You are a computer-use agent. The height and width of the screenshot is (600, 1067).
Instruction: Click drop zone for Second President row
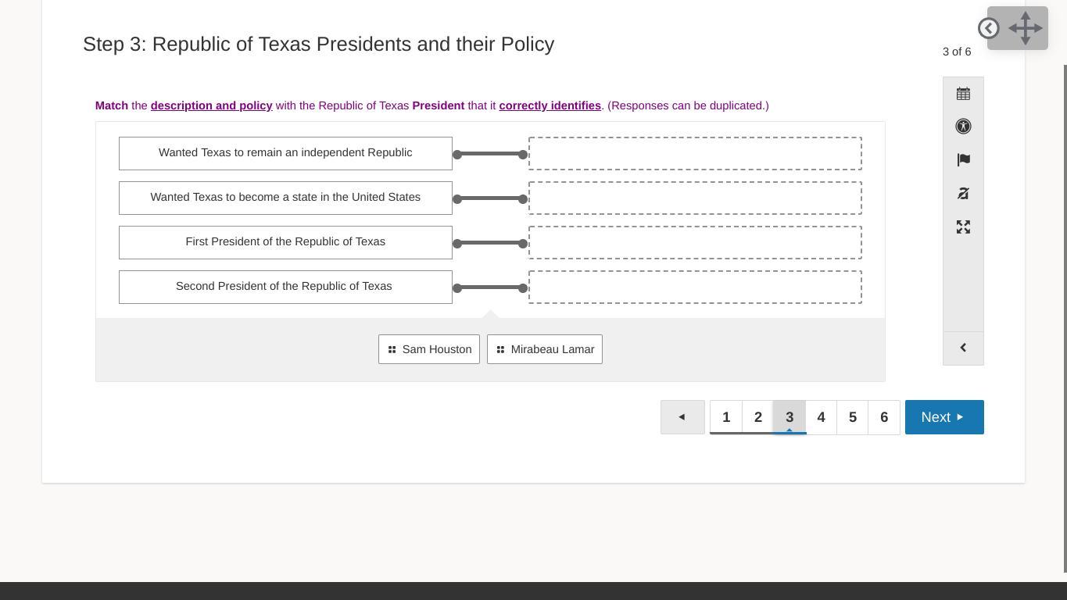pyautogui.click(x=695, y=287)
